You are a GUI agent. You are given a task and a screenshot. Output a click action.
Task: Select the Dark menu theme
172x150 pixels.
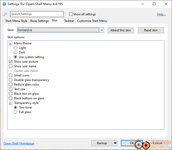(x=16, y=52)
